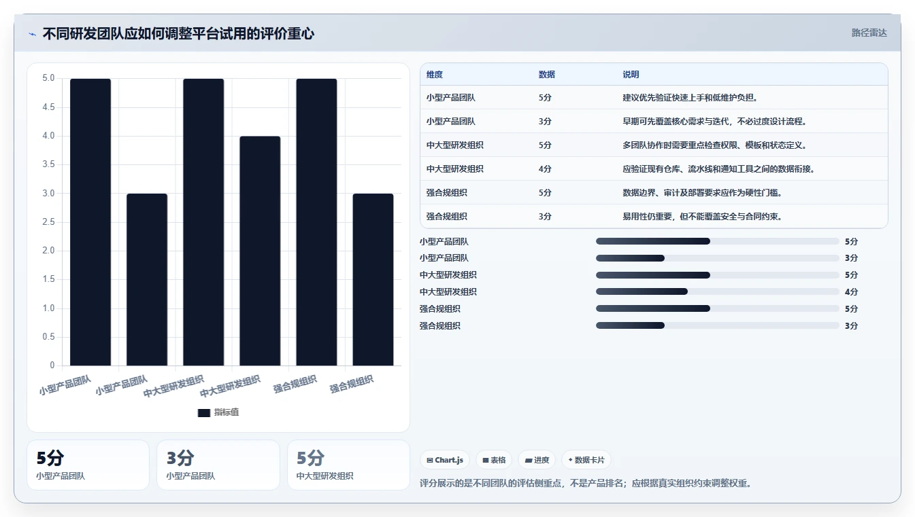The height and width of the screenshot is (517, 915).
Task: Click the 维度 column header
Action: click(435, 75)
